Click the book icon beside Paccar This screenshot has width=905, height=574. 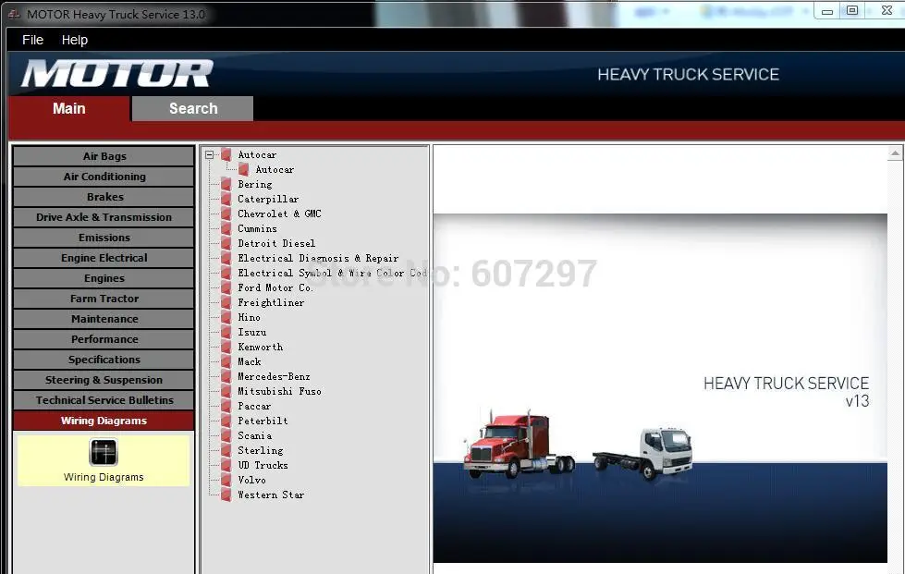[x=226, y=406]
